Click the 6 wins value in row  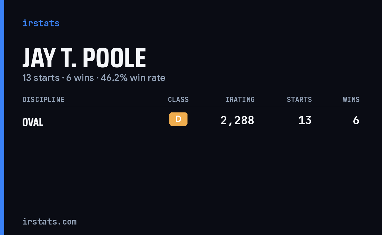click(356, 120)
